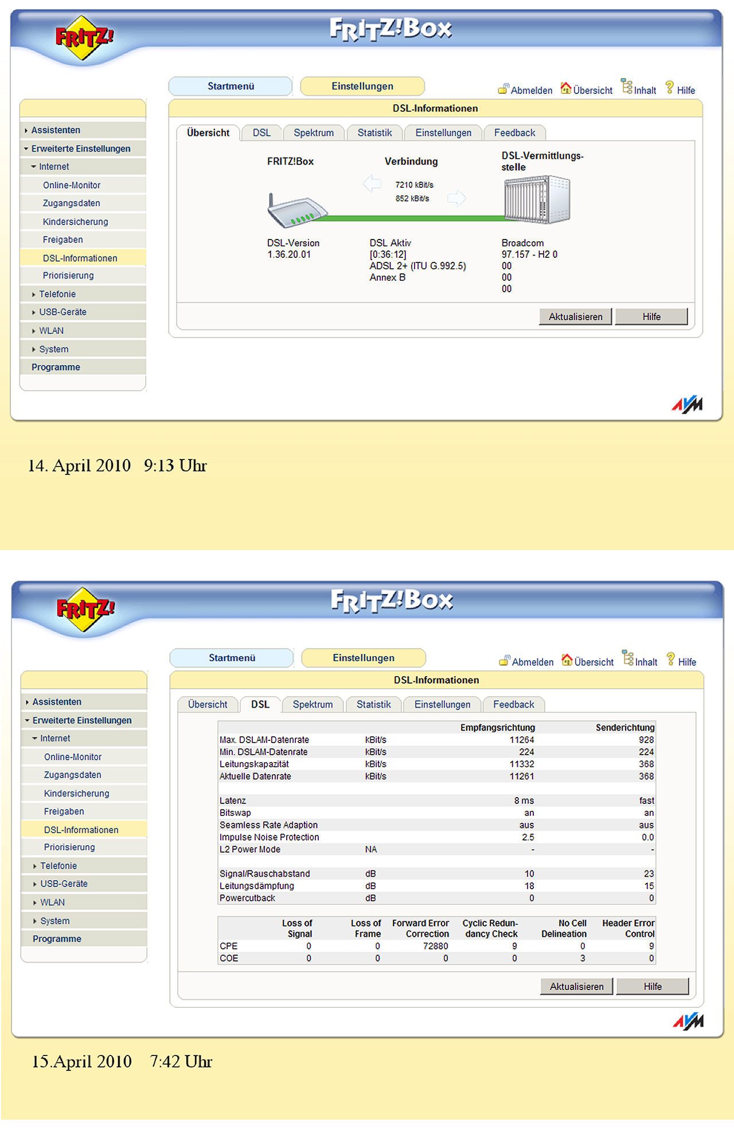Image resolution: width=734 pixels, height=1146 pixels.
Task: Click the Inhalt tree icon in top panel
Action: (x=627, y=87)
